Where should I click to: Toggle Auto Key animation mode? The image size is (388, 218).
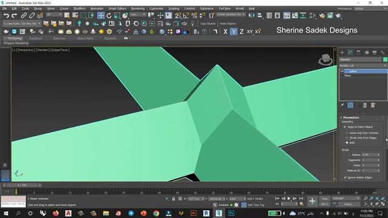[325, 199]
